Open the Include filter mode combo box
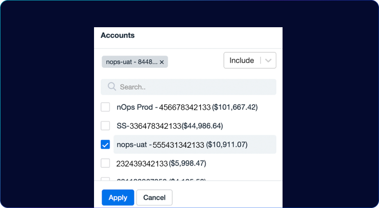Image resolution: width=379 pixels, height=208 pixels. point(250,60)
